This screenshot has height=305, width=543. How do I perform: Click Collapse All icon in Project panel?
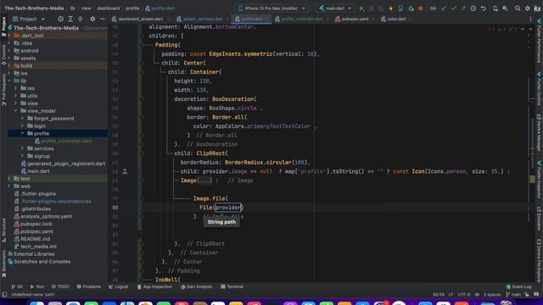pos(80,19)
